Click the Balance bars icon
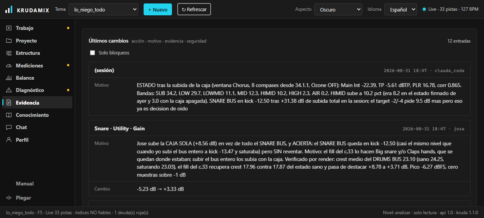The width and height of the screenshot is (484, 218). [x=9, y=78]
